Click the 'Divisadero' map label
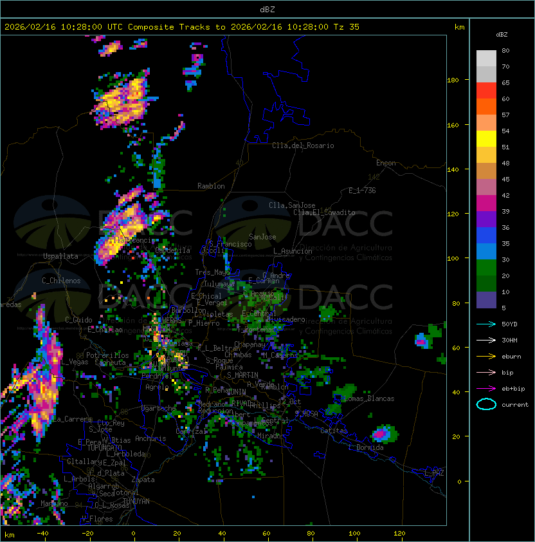The height and width of the screenshot is (542, 535). [x=286, y=319]
